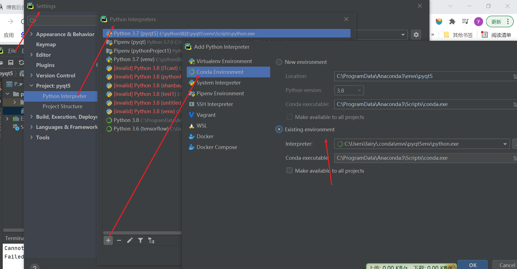
Task: Expand Tools settings section
Action: click(31, 137)
